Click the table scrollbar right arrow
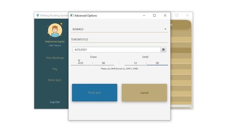 (x=190, y=106)
